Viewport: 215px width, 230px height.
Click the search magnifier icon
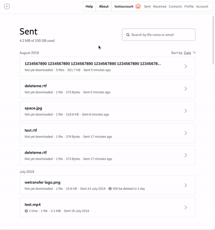click(128, 35)
